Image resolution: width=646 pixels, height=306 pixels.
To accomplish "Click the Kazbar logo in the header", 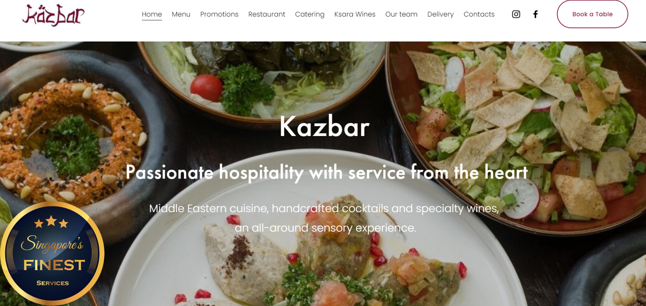I will (53, 15).
